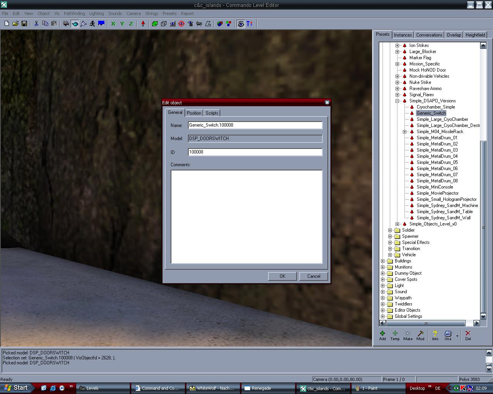Expand the Buildings folder in tree
Viewport: 493px width, 394px height.
(x=383, y=261)
